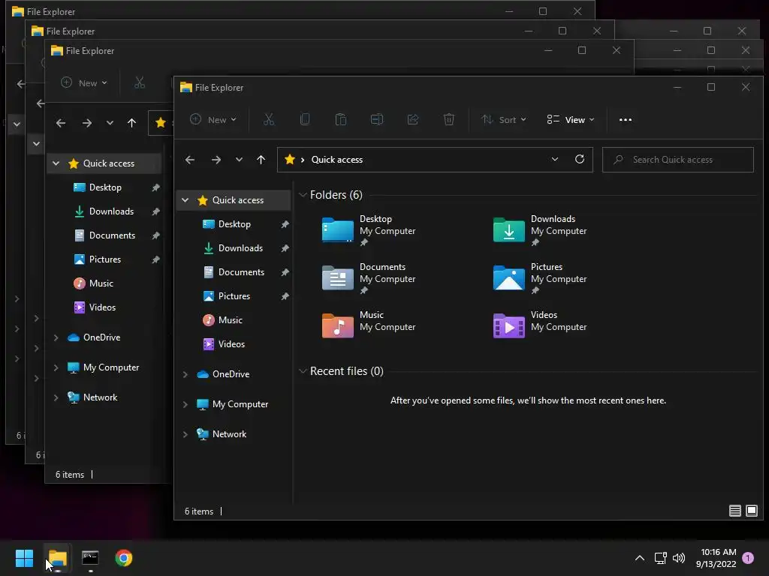Click the Share icon in front window toolbar
769x576 pixels.
[413, 119]
